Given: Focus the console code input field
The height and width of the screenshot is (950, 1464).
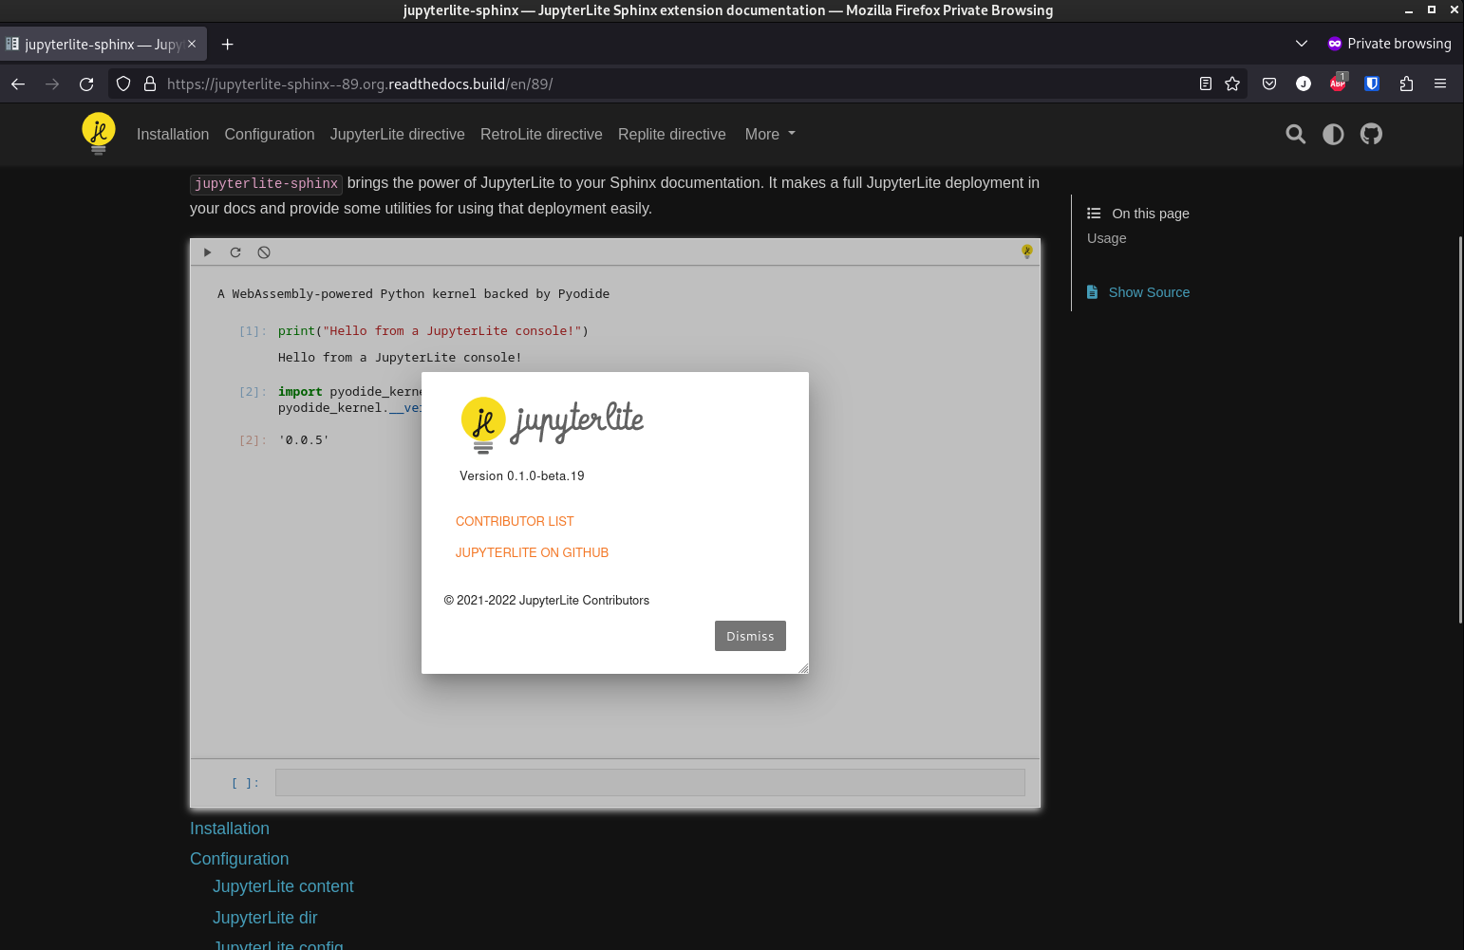Looking at the screenshot, I should (650, 782).
